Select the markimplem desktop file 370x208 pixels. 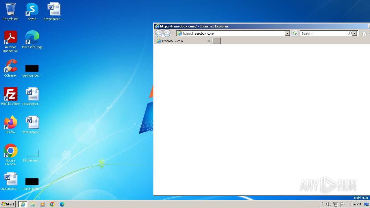pyautogui.click(x=32, y=184)
